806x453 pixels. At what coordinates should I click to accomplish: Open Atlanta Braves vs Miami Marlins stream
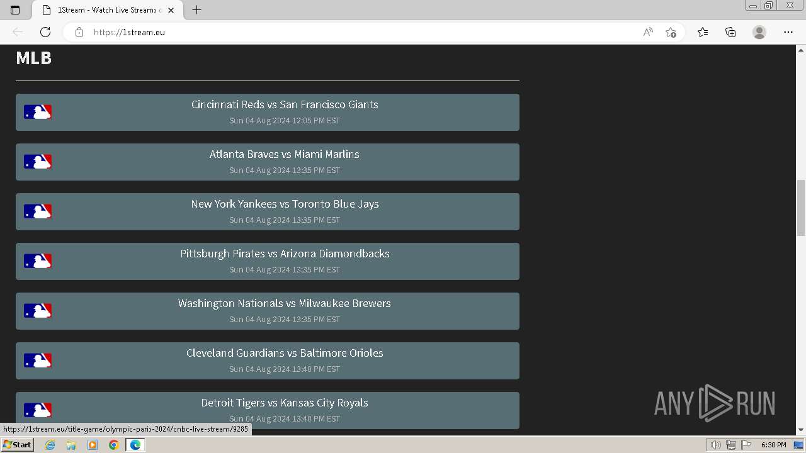tap(268, 162)
